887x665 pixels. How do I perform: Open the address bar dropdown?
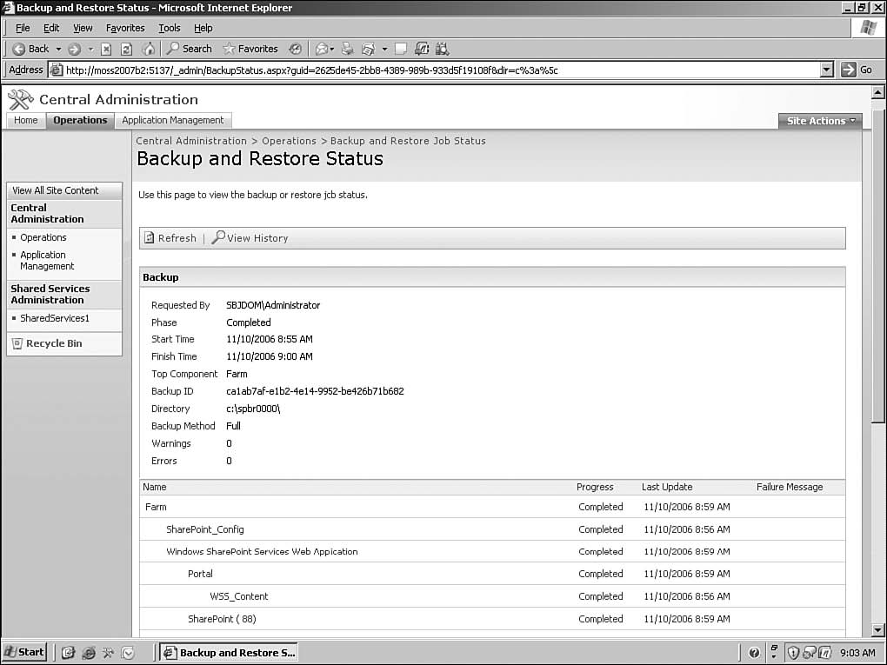pos(827,70)
